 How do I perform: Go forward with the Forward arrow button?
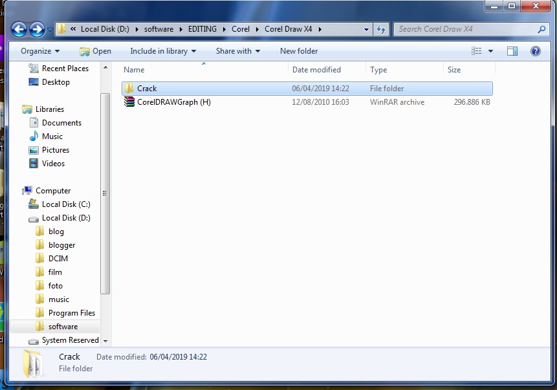tap(37, 29)
